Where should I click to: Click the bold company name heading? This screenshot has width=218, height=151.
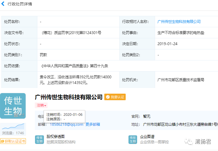(x=68, y=97)
